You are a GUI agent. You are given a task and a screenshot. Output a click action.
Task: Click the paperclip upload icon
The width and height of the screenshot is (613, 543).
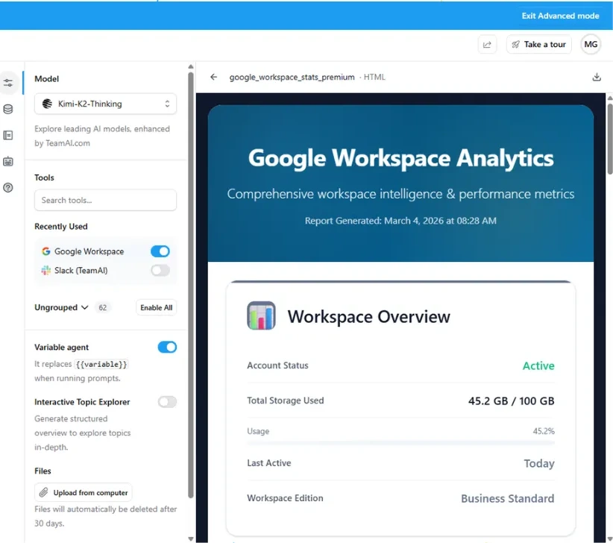tap(44, 492)
